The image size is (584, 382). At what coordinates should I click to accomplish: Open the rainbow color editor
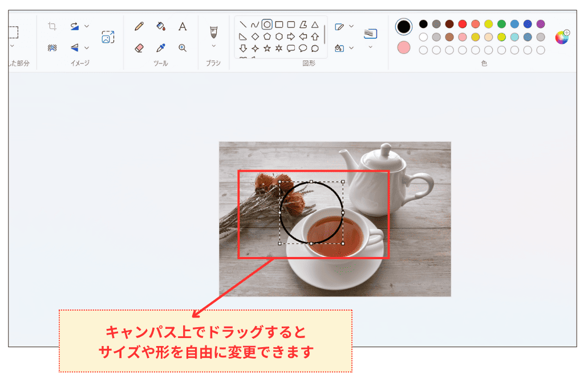[562, 37]
